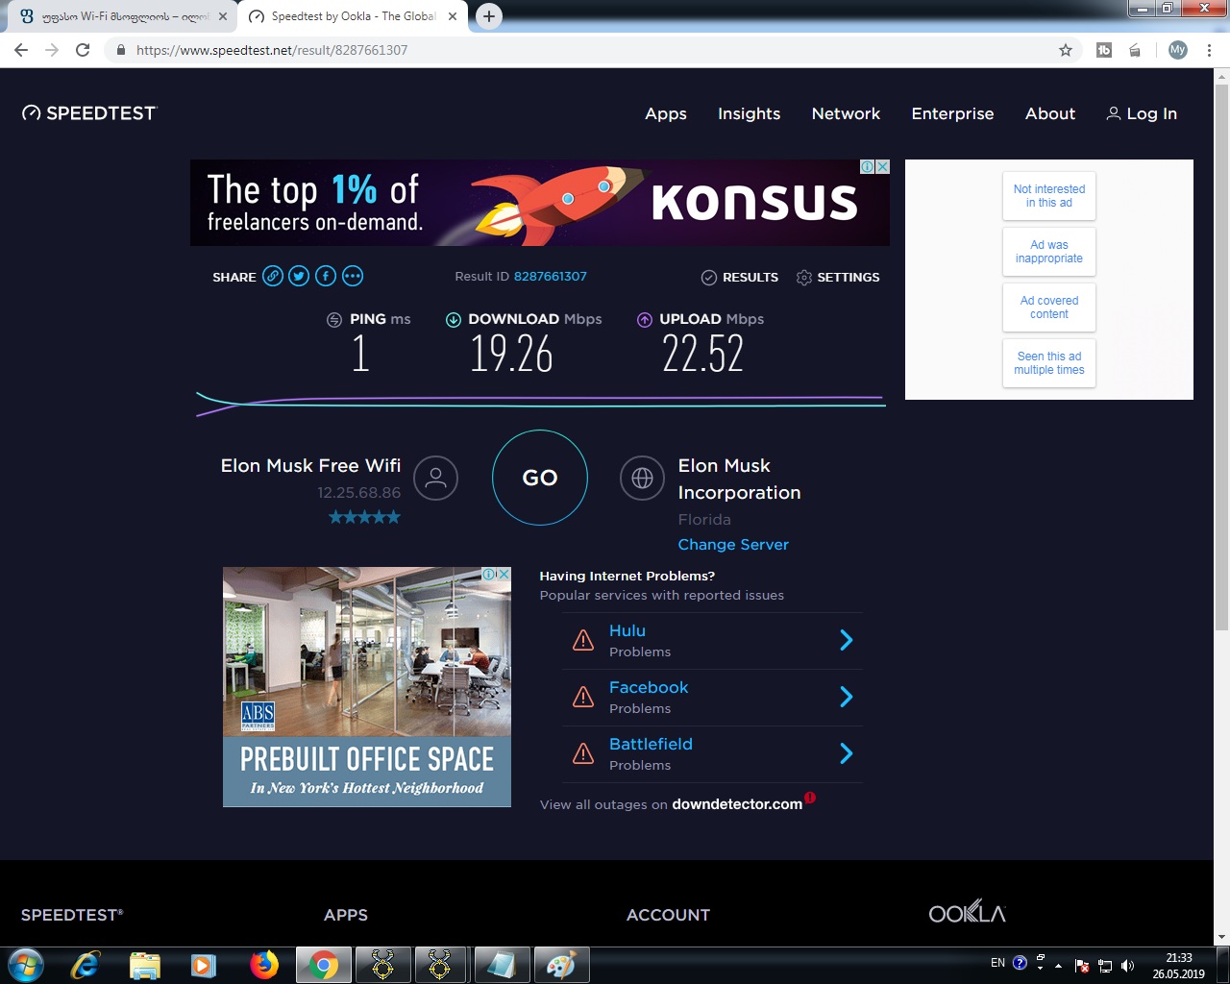Open Chrome profile avatar

click(x=1178, y=50)
